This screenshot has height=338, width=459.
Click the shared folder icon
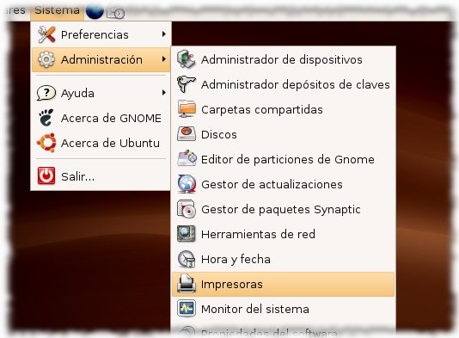pos(187,109)
